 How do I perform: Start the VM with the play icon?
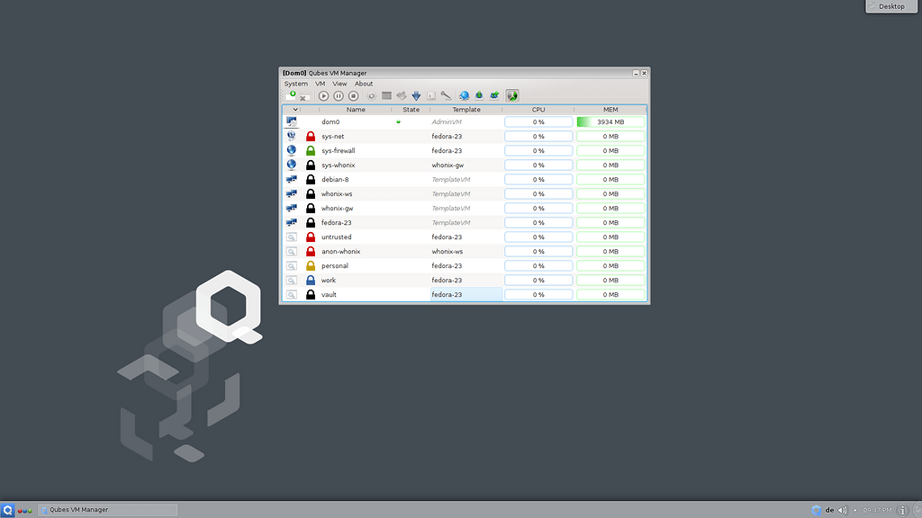pos(323,95)
